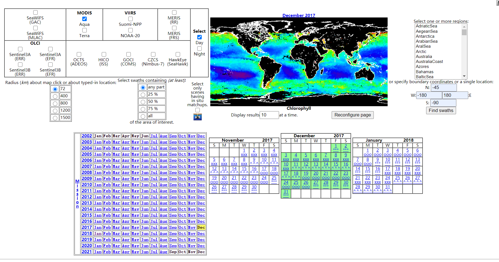This screenshot has width=499, height=262.
Task: Open day 31 in the January 2018 calendar
Action: (388, 187)
